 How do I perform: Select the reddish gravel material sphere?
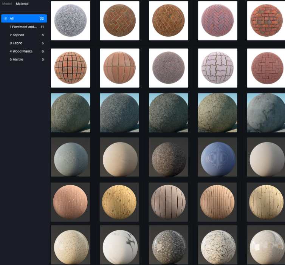169,68
